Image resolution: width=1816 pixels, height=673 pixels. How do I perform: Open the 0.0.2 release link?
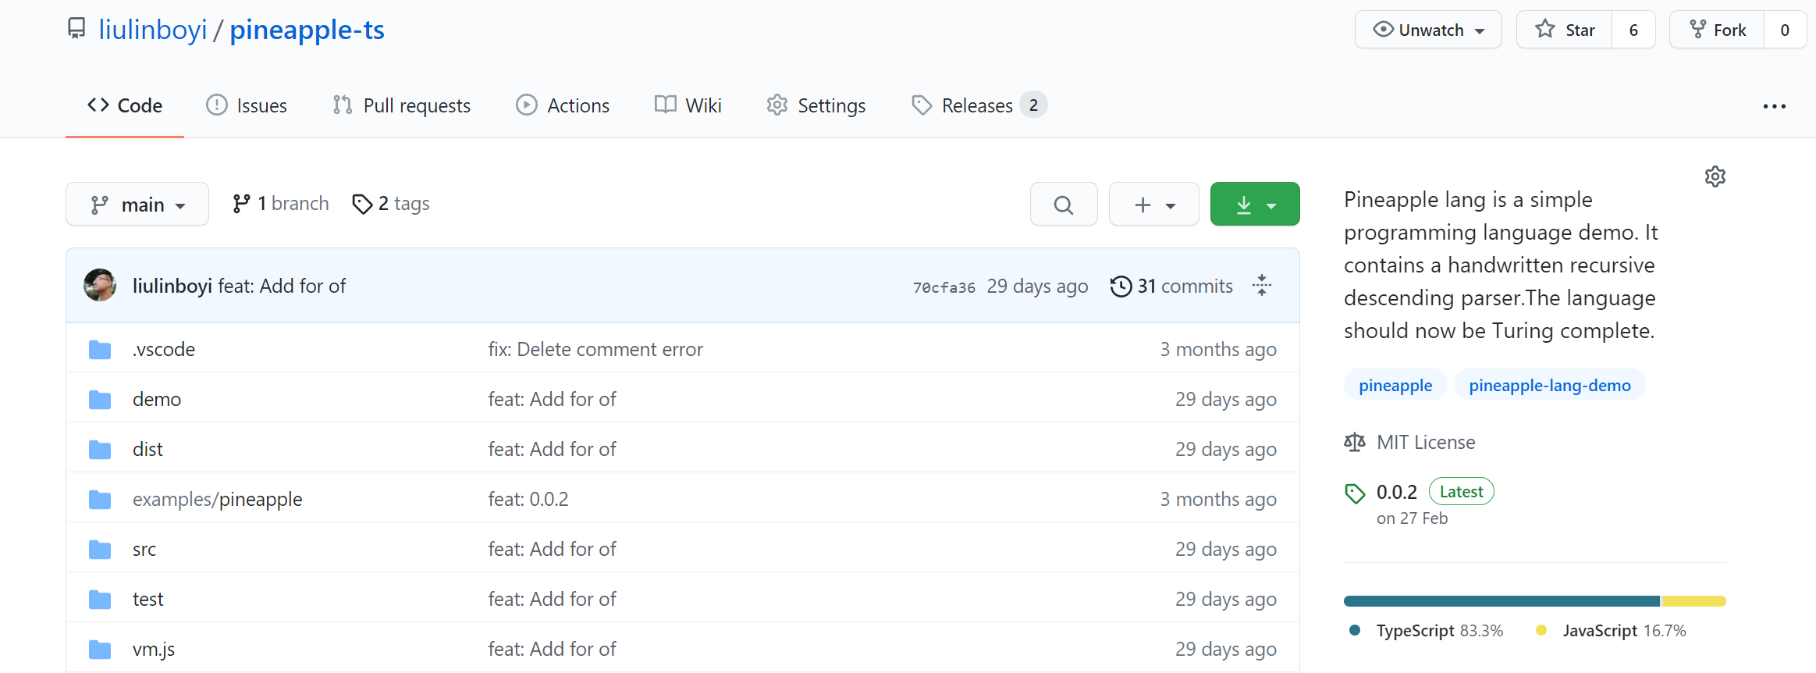click(1397, 492)
